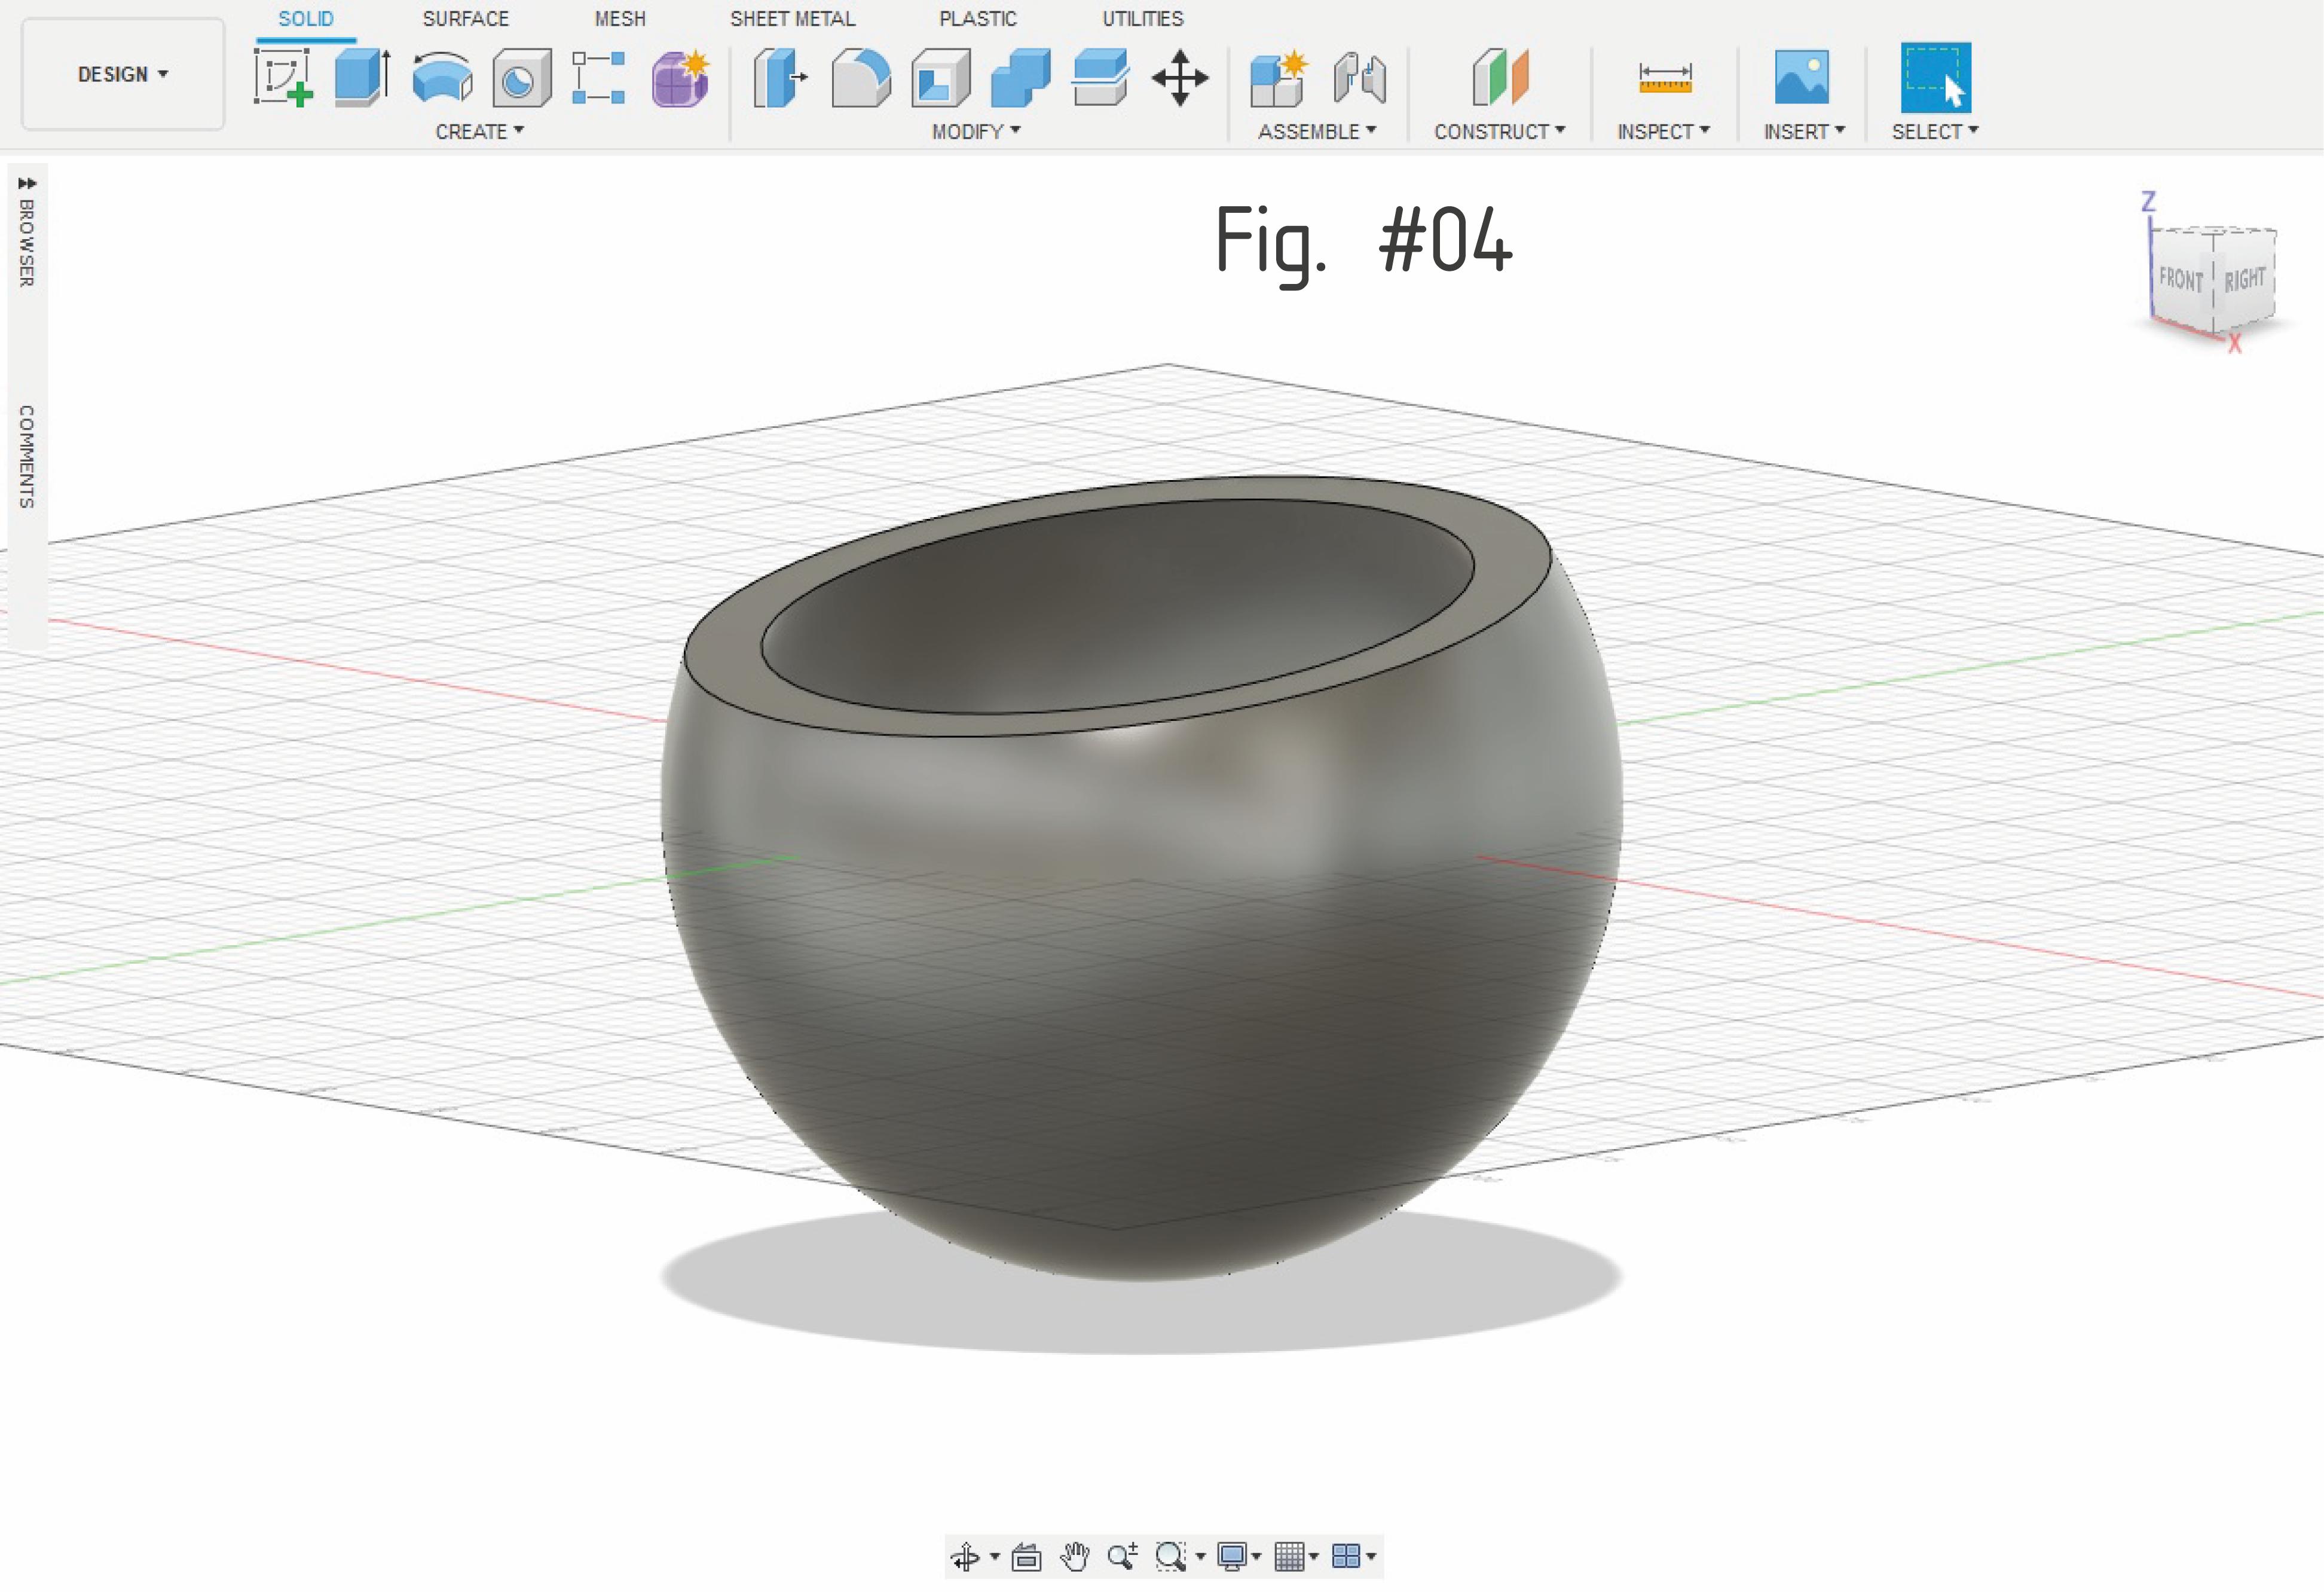Select the Move/Copy tool
This screenshot has height=1592, width=2324.
click(x=1180, y=78)
